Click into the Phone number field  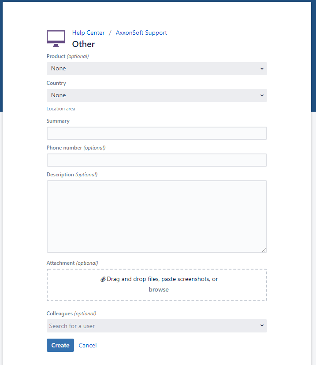pos(156,160)
